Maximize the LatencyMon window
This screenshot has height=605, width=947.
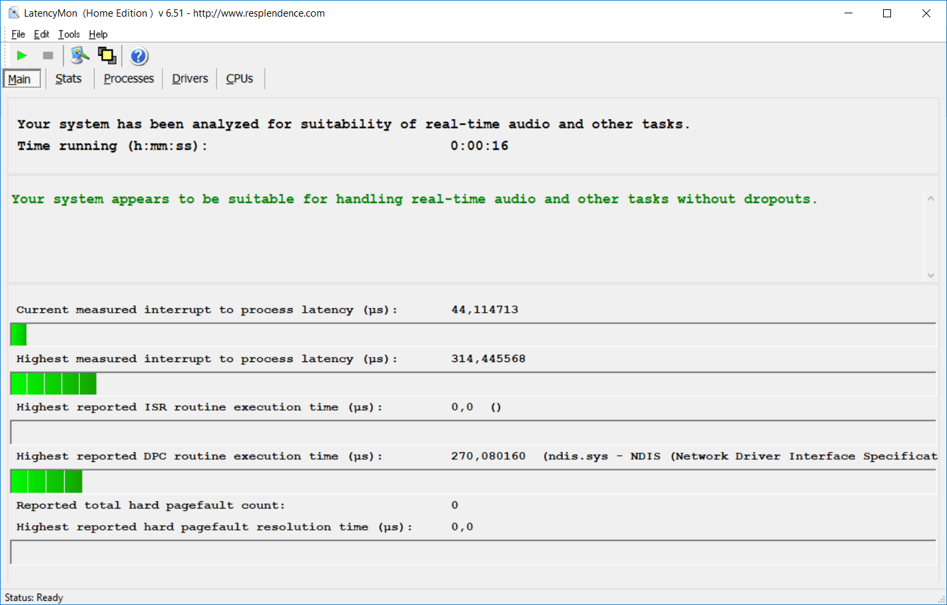887,13
